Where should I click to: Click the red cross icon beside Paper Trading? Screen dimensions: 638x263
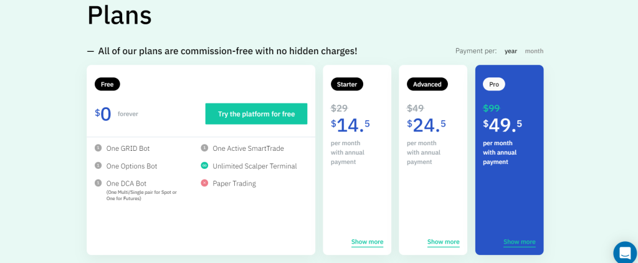[x=204, y=183]
